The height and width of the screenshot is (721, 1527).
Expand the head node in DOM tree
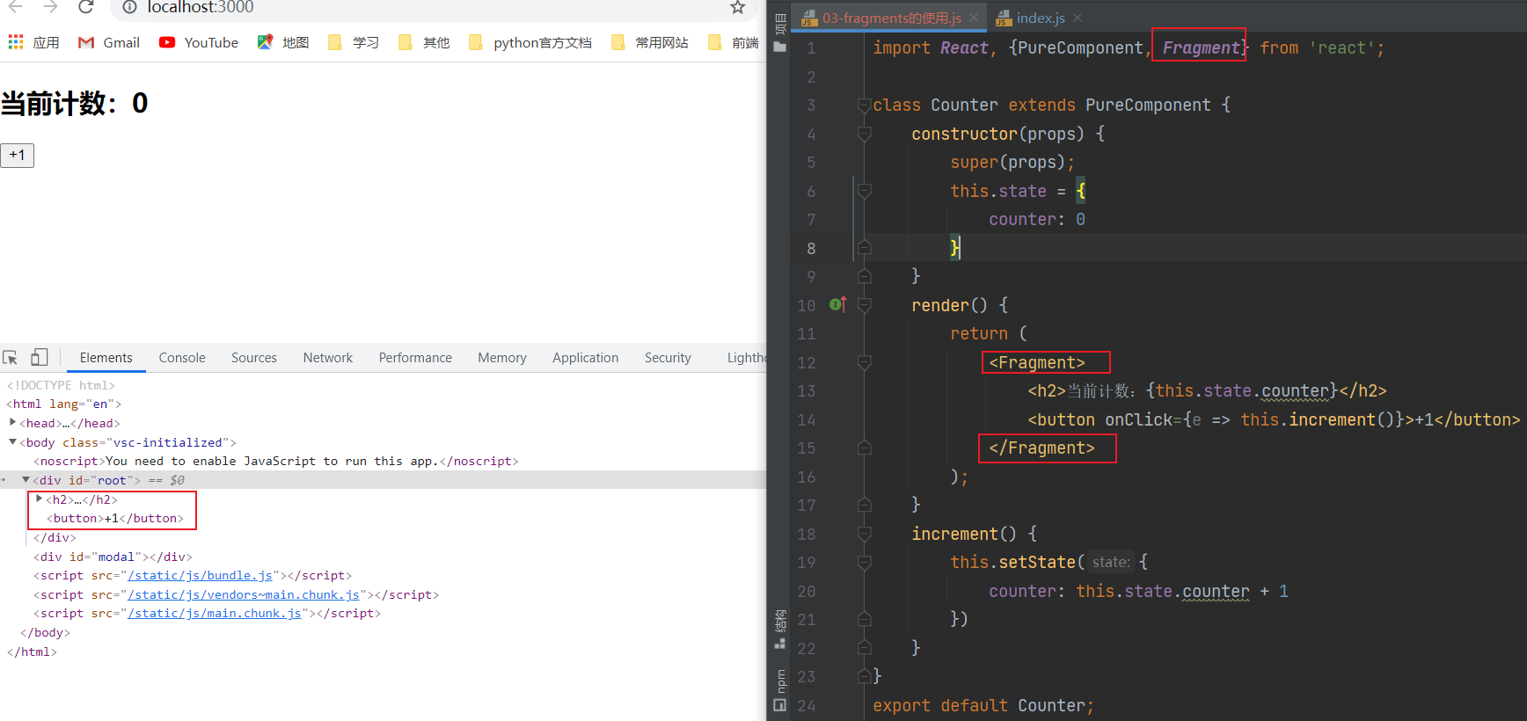click(x=12, y=423)
